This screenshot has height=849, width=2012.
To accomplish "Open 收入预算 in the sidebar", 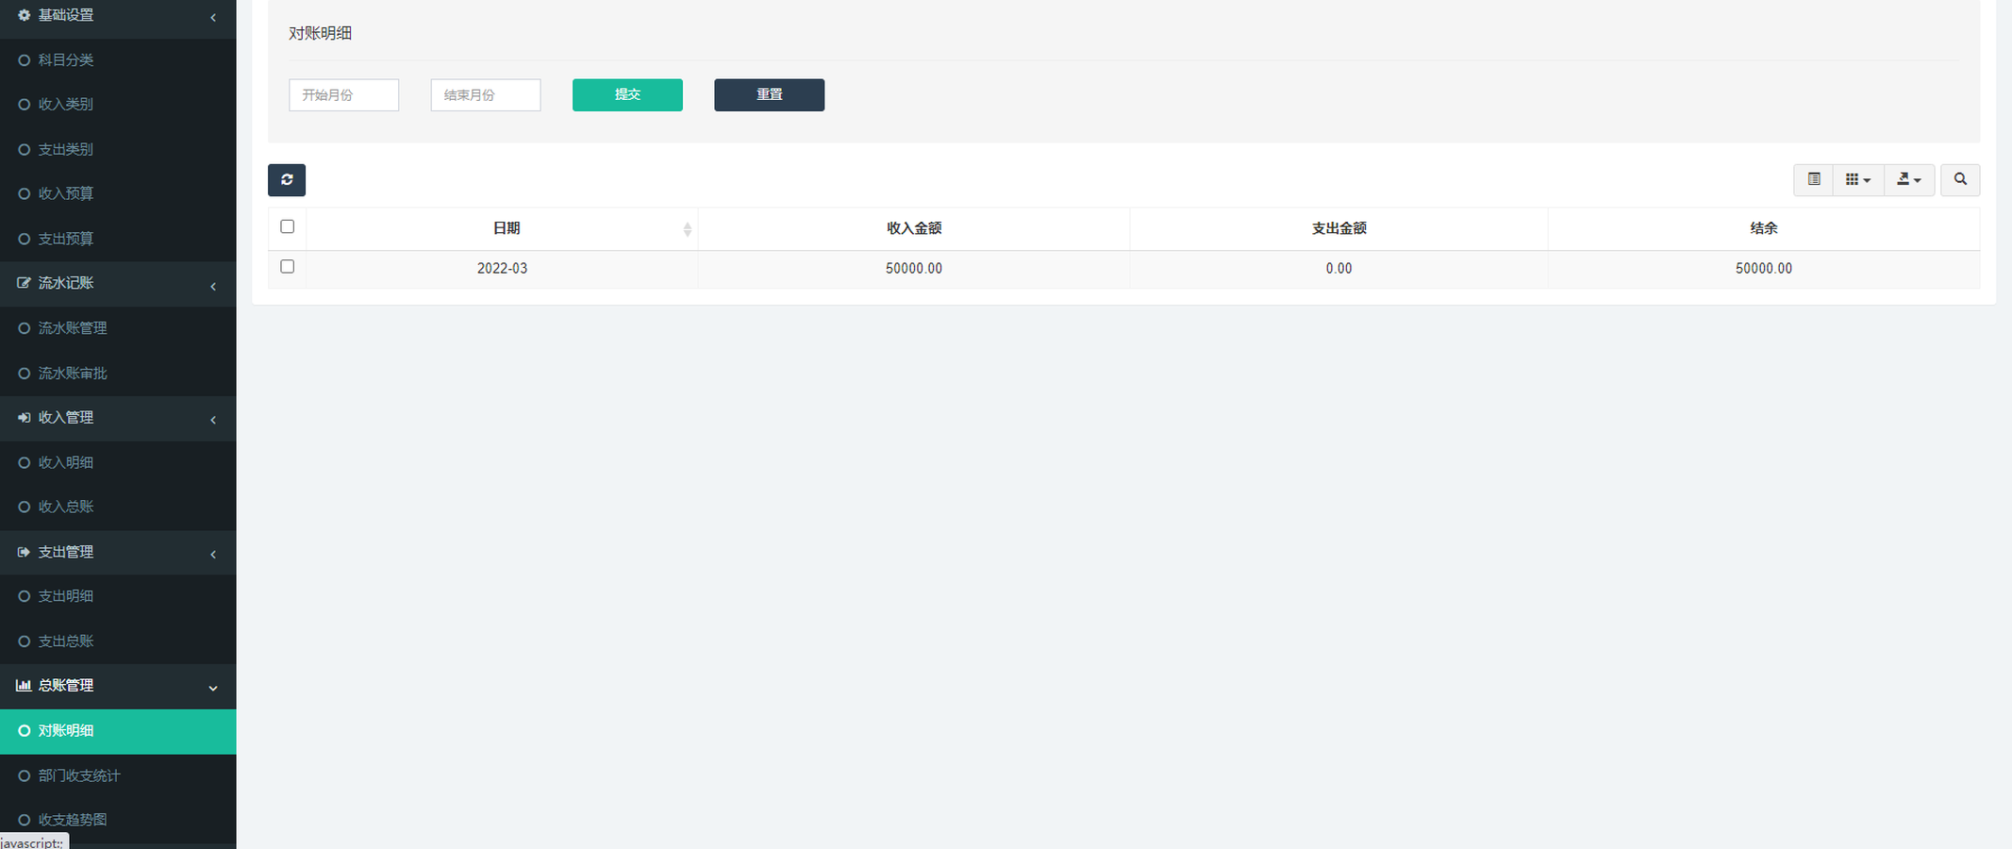I will tap(118, 193).
